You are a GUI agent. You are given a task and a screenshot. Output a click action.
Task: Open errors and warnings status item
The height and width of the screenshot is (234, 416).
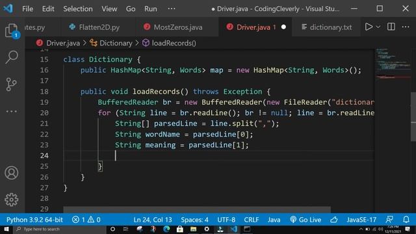click(86, 220)
